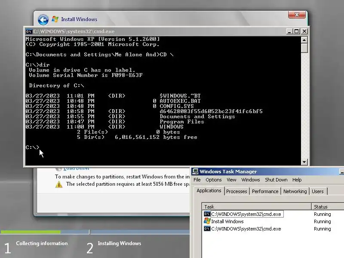This screenshot has height=258, width=344.
Task: Click the Installing Windows step label
Action: pyautogui.click(x=120, y=243)
